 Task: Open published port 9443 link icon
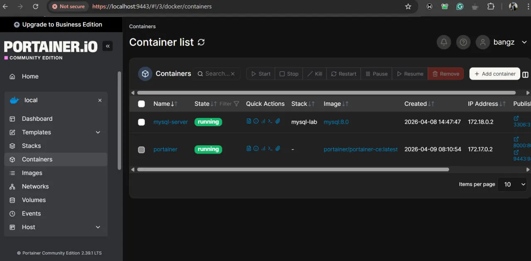pyautogui.click(x=516, y=153)
